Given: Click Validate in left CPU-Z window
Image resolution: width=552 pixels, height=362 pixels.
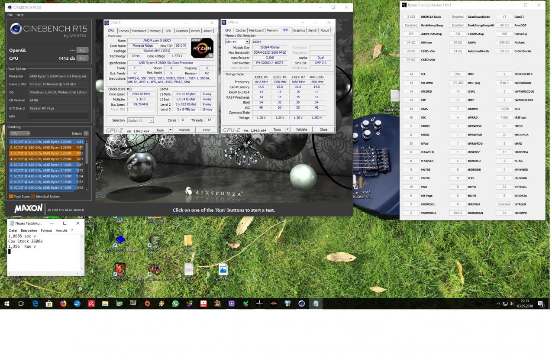Looking at the screenshot, I should (x=184, y=130).
